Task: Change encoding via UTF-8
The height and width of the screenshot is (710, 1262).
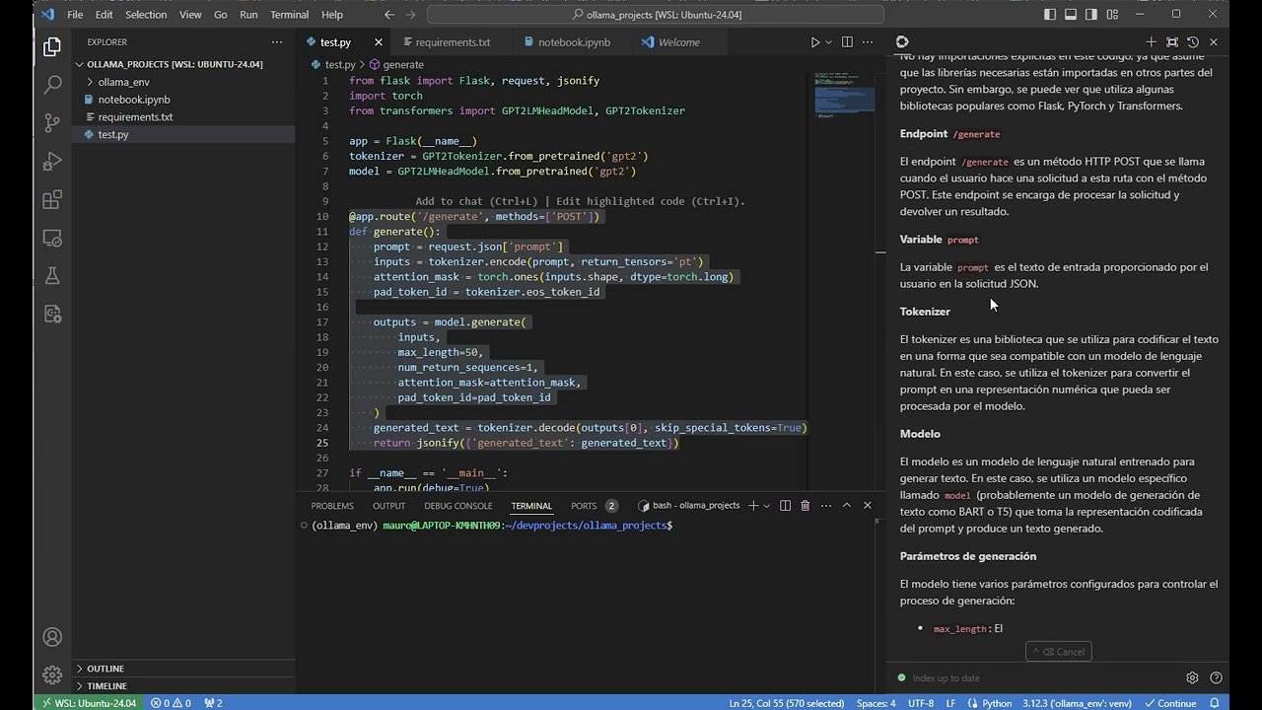Action: click(921, 703)
